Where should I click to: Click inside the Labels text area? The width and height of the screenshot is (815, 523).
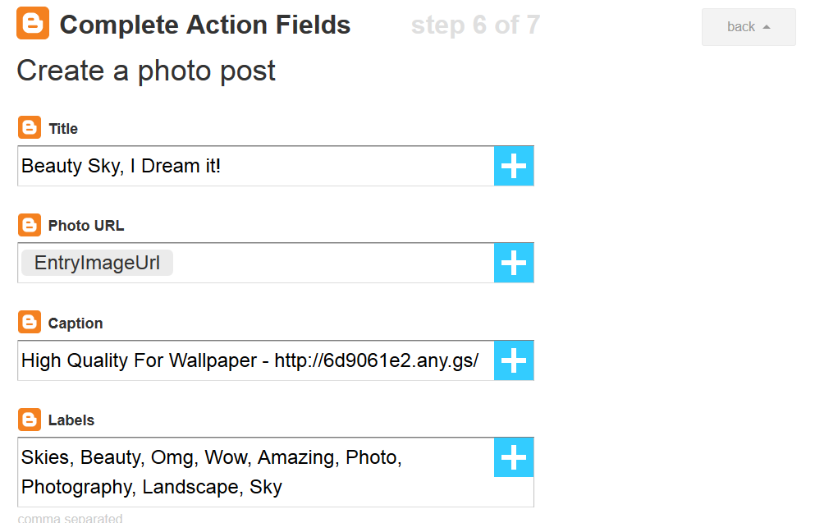click(256, 472)
